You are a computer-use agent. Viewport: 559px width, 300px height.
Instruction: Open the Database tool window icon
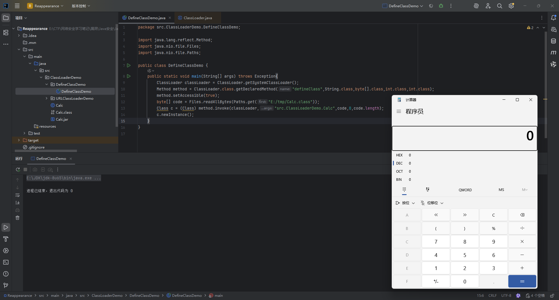click(x=553, y=41)
